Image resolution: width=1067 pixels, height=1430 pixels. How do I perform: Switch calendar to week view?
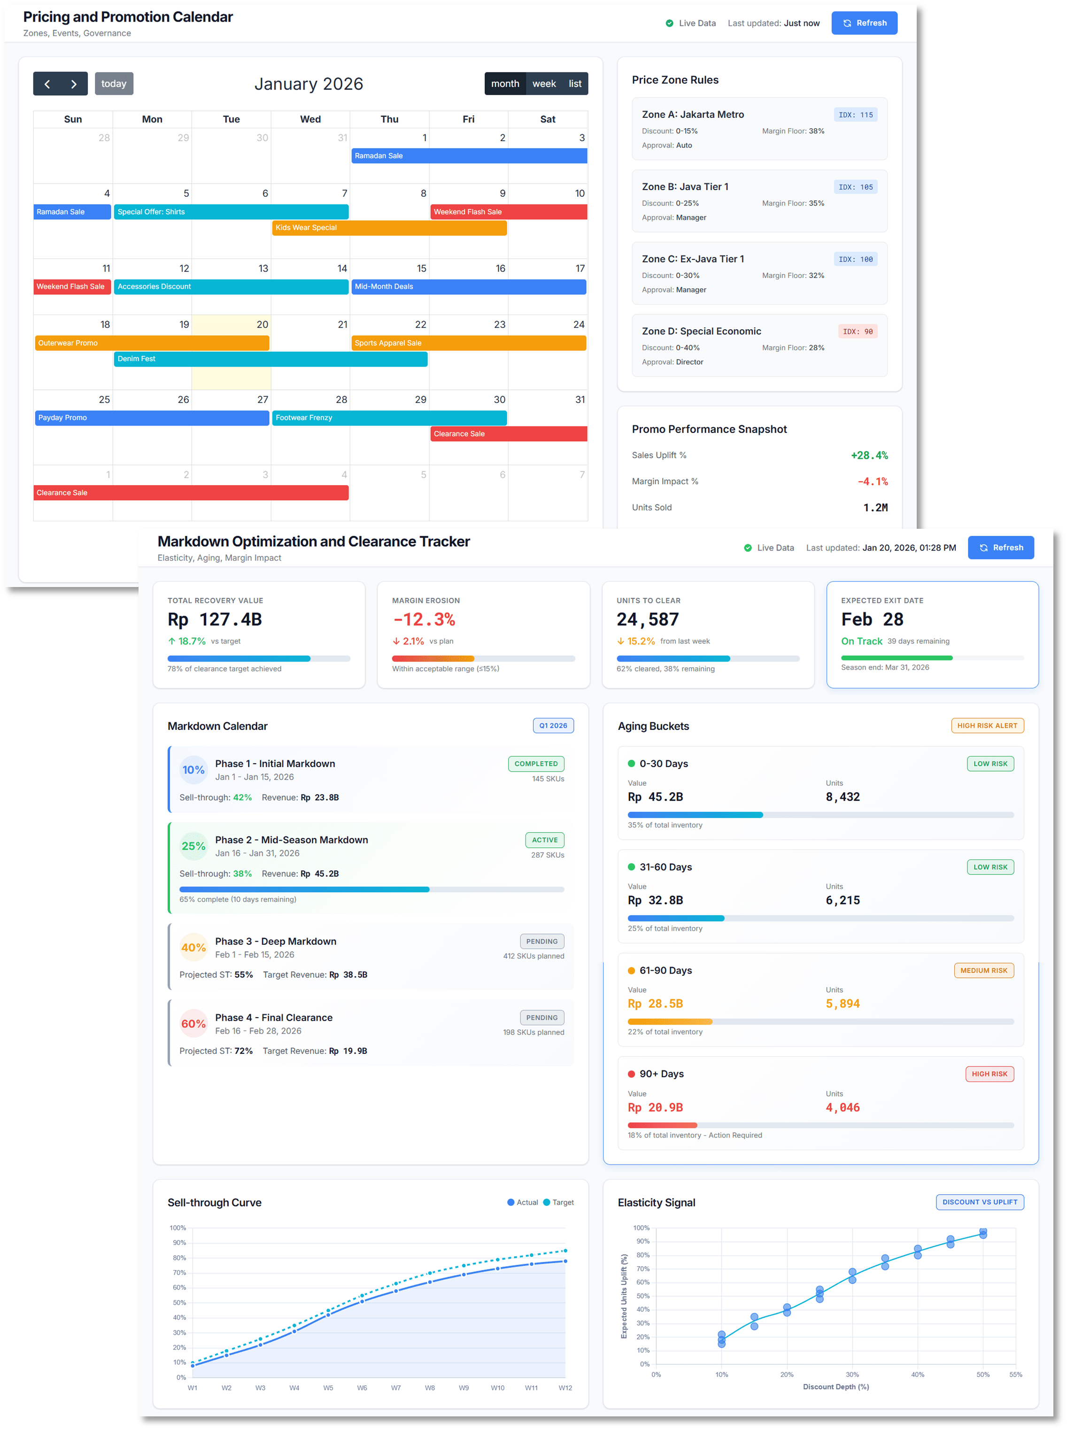[544, 83]
